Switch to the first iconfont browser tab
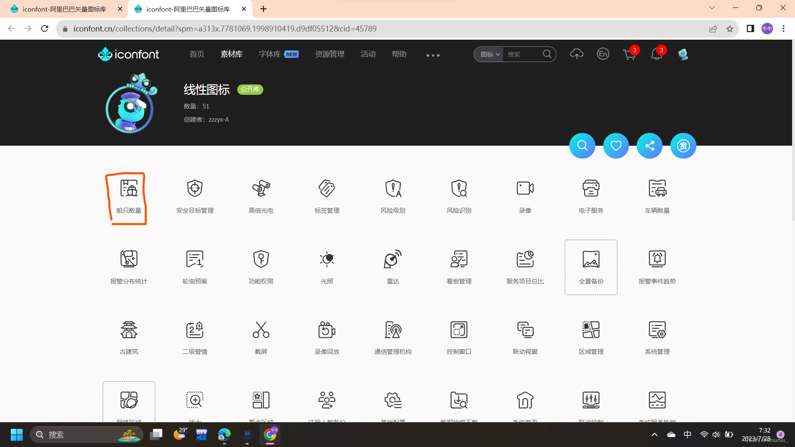This screenshot has height=447, width=795. pos(64,9)
